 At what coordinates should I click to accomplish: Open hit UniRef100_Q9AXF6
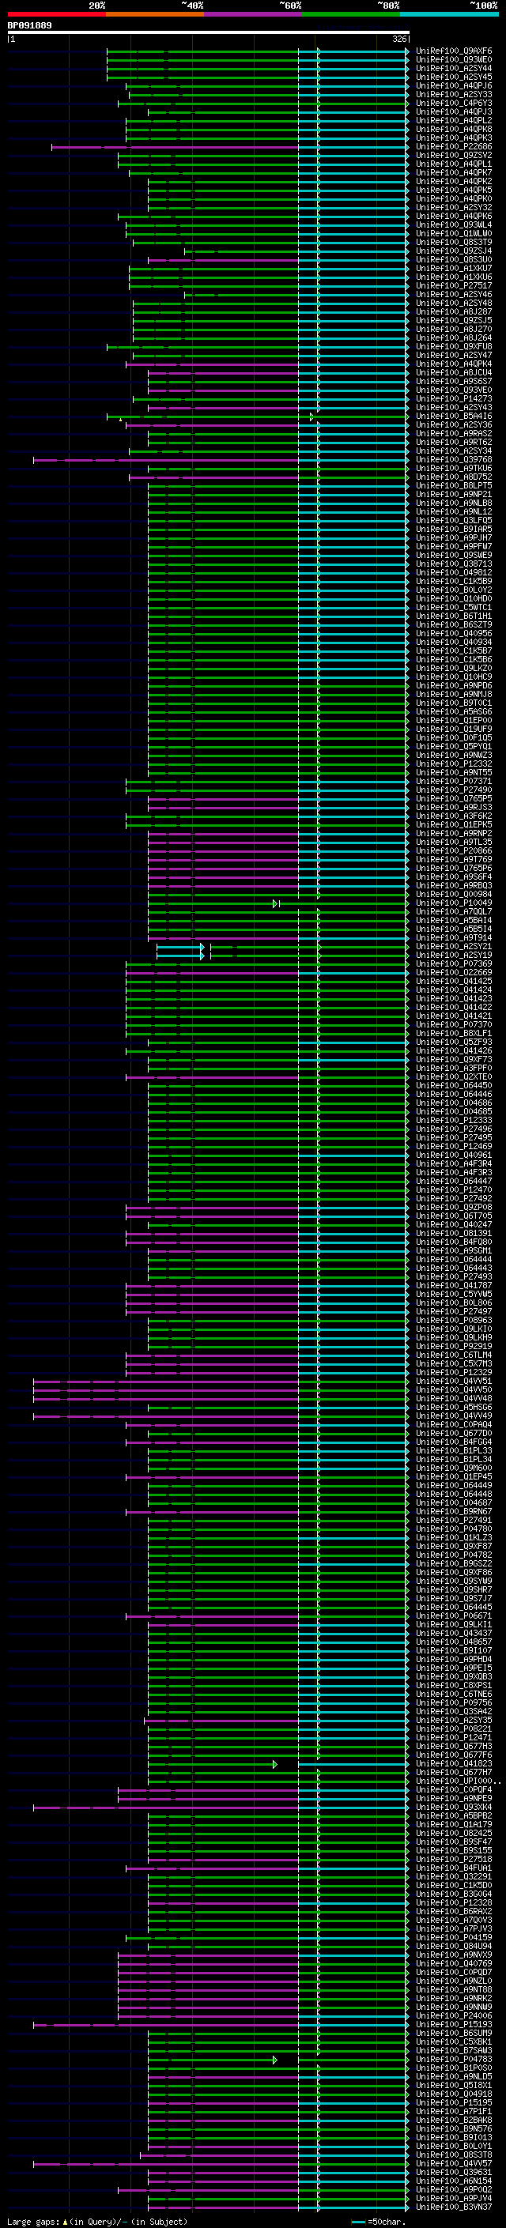tap(454, 51)
